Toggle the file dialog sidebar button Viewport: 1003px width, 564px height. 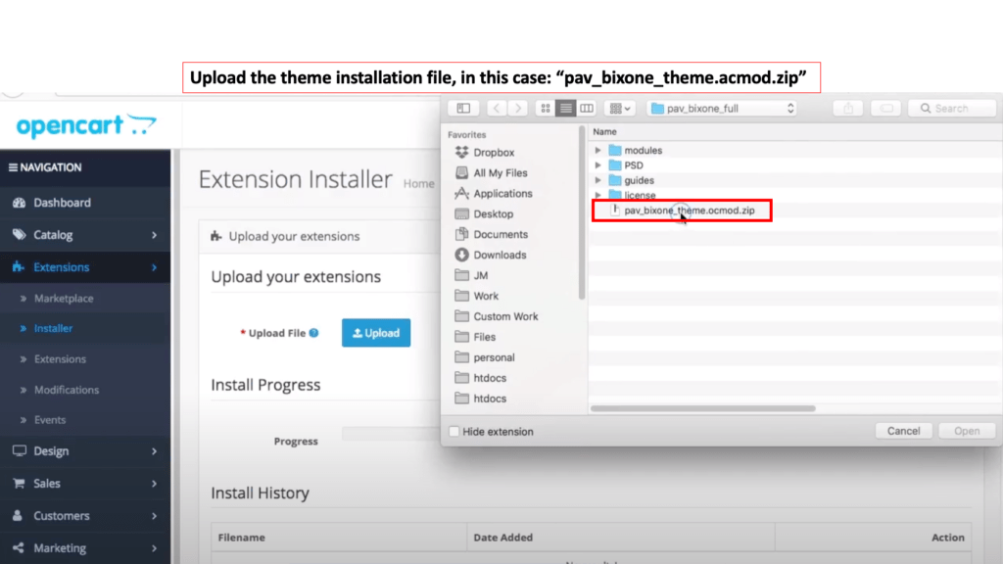tap(463, 109)
